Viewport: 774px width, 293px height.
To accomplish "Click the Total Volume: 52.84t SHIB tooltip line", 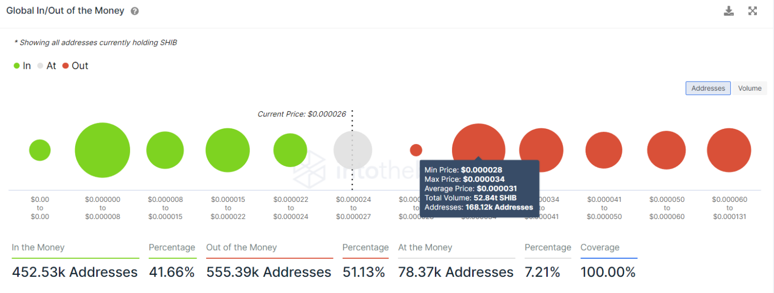I will point(471,198).
